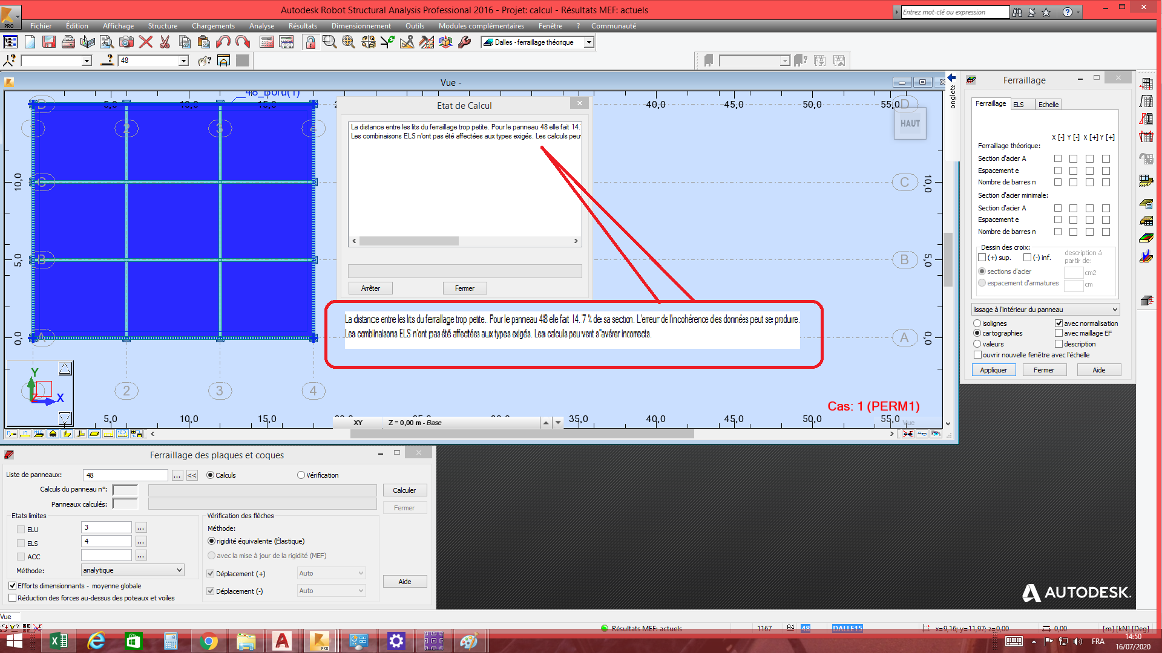The width and height of the screenshot is (1162, 653).
Task: Click the HAUT view cube face
Action: [910, 123]
